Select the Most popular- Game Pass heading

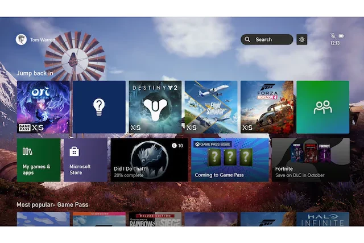click(52, 205)
